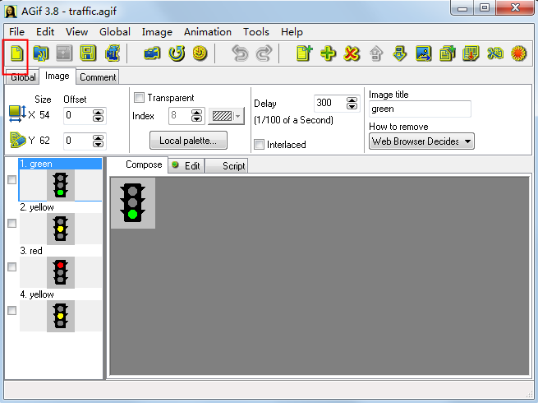Click the icon beside Y size 62
Screen dimensions: 538x403
pos(17,140)
